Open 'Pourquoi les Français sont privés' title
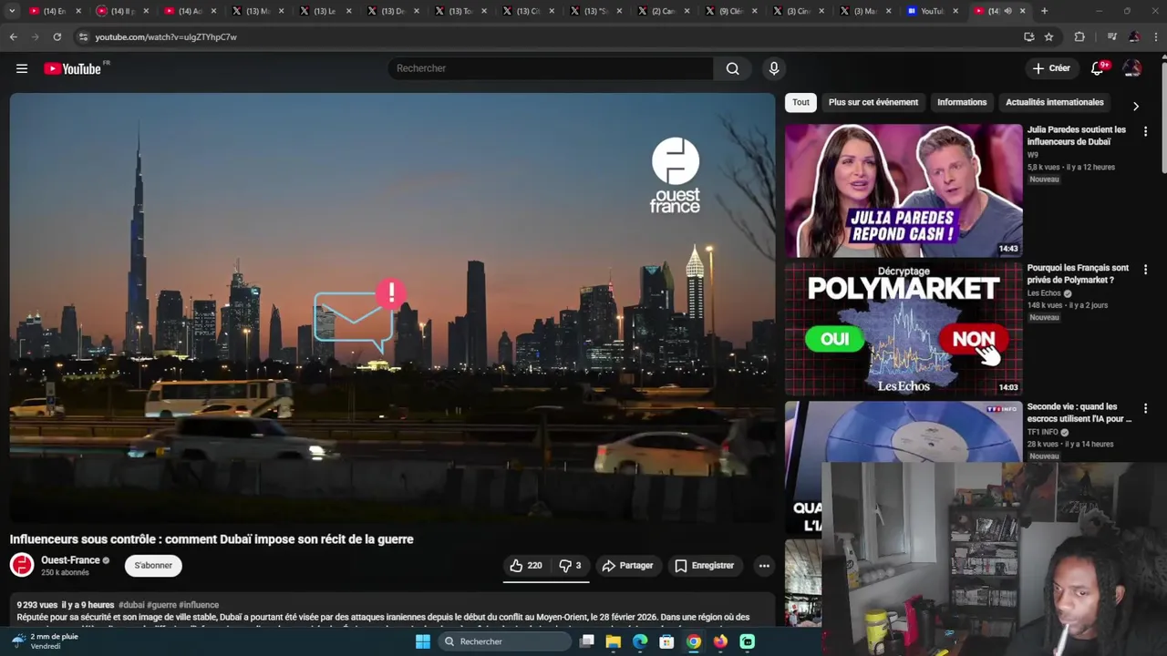Viewport: 1167px width, 656px height. tap(1078, 274)
